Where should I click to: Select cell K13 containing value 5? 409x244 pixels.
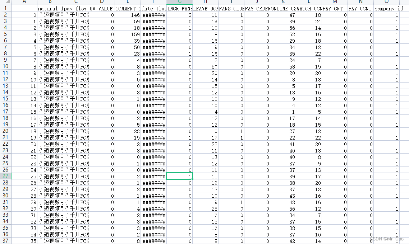click(283, 86)
